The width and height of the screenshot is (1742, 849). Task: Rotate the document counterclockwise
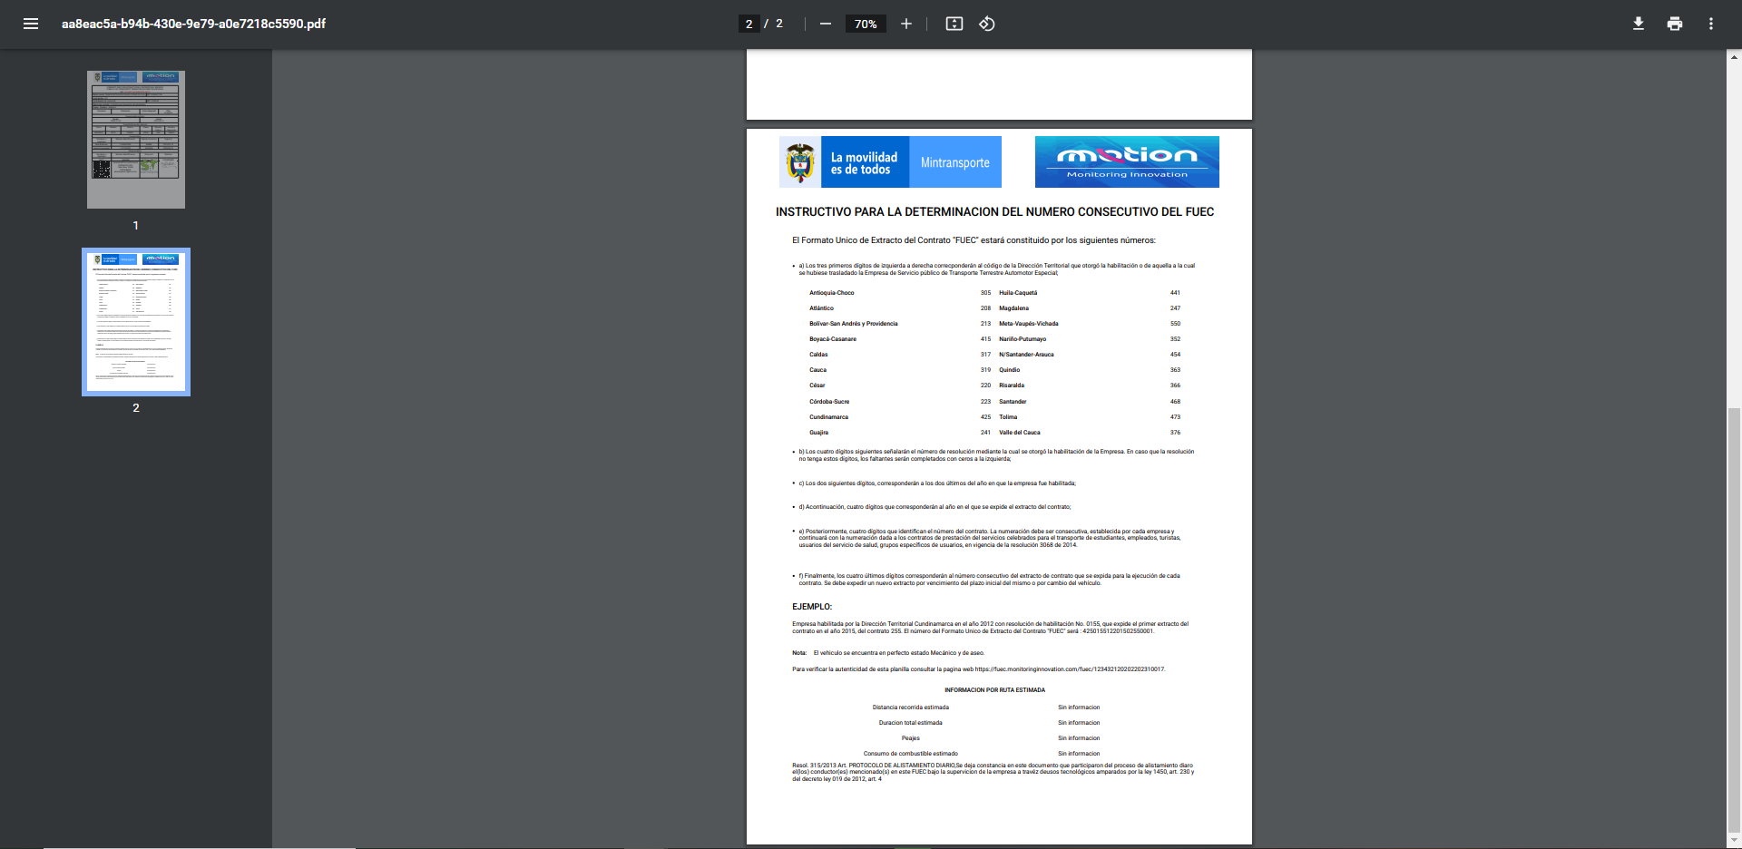[x=987, y=24]
